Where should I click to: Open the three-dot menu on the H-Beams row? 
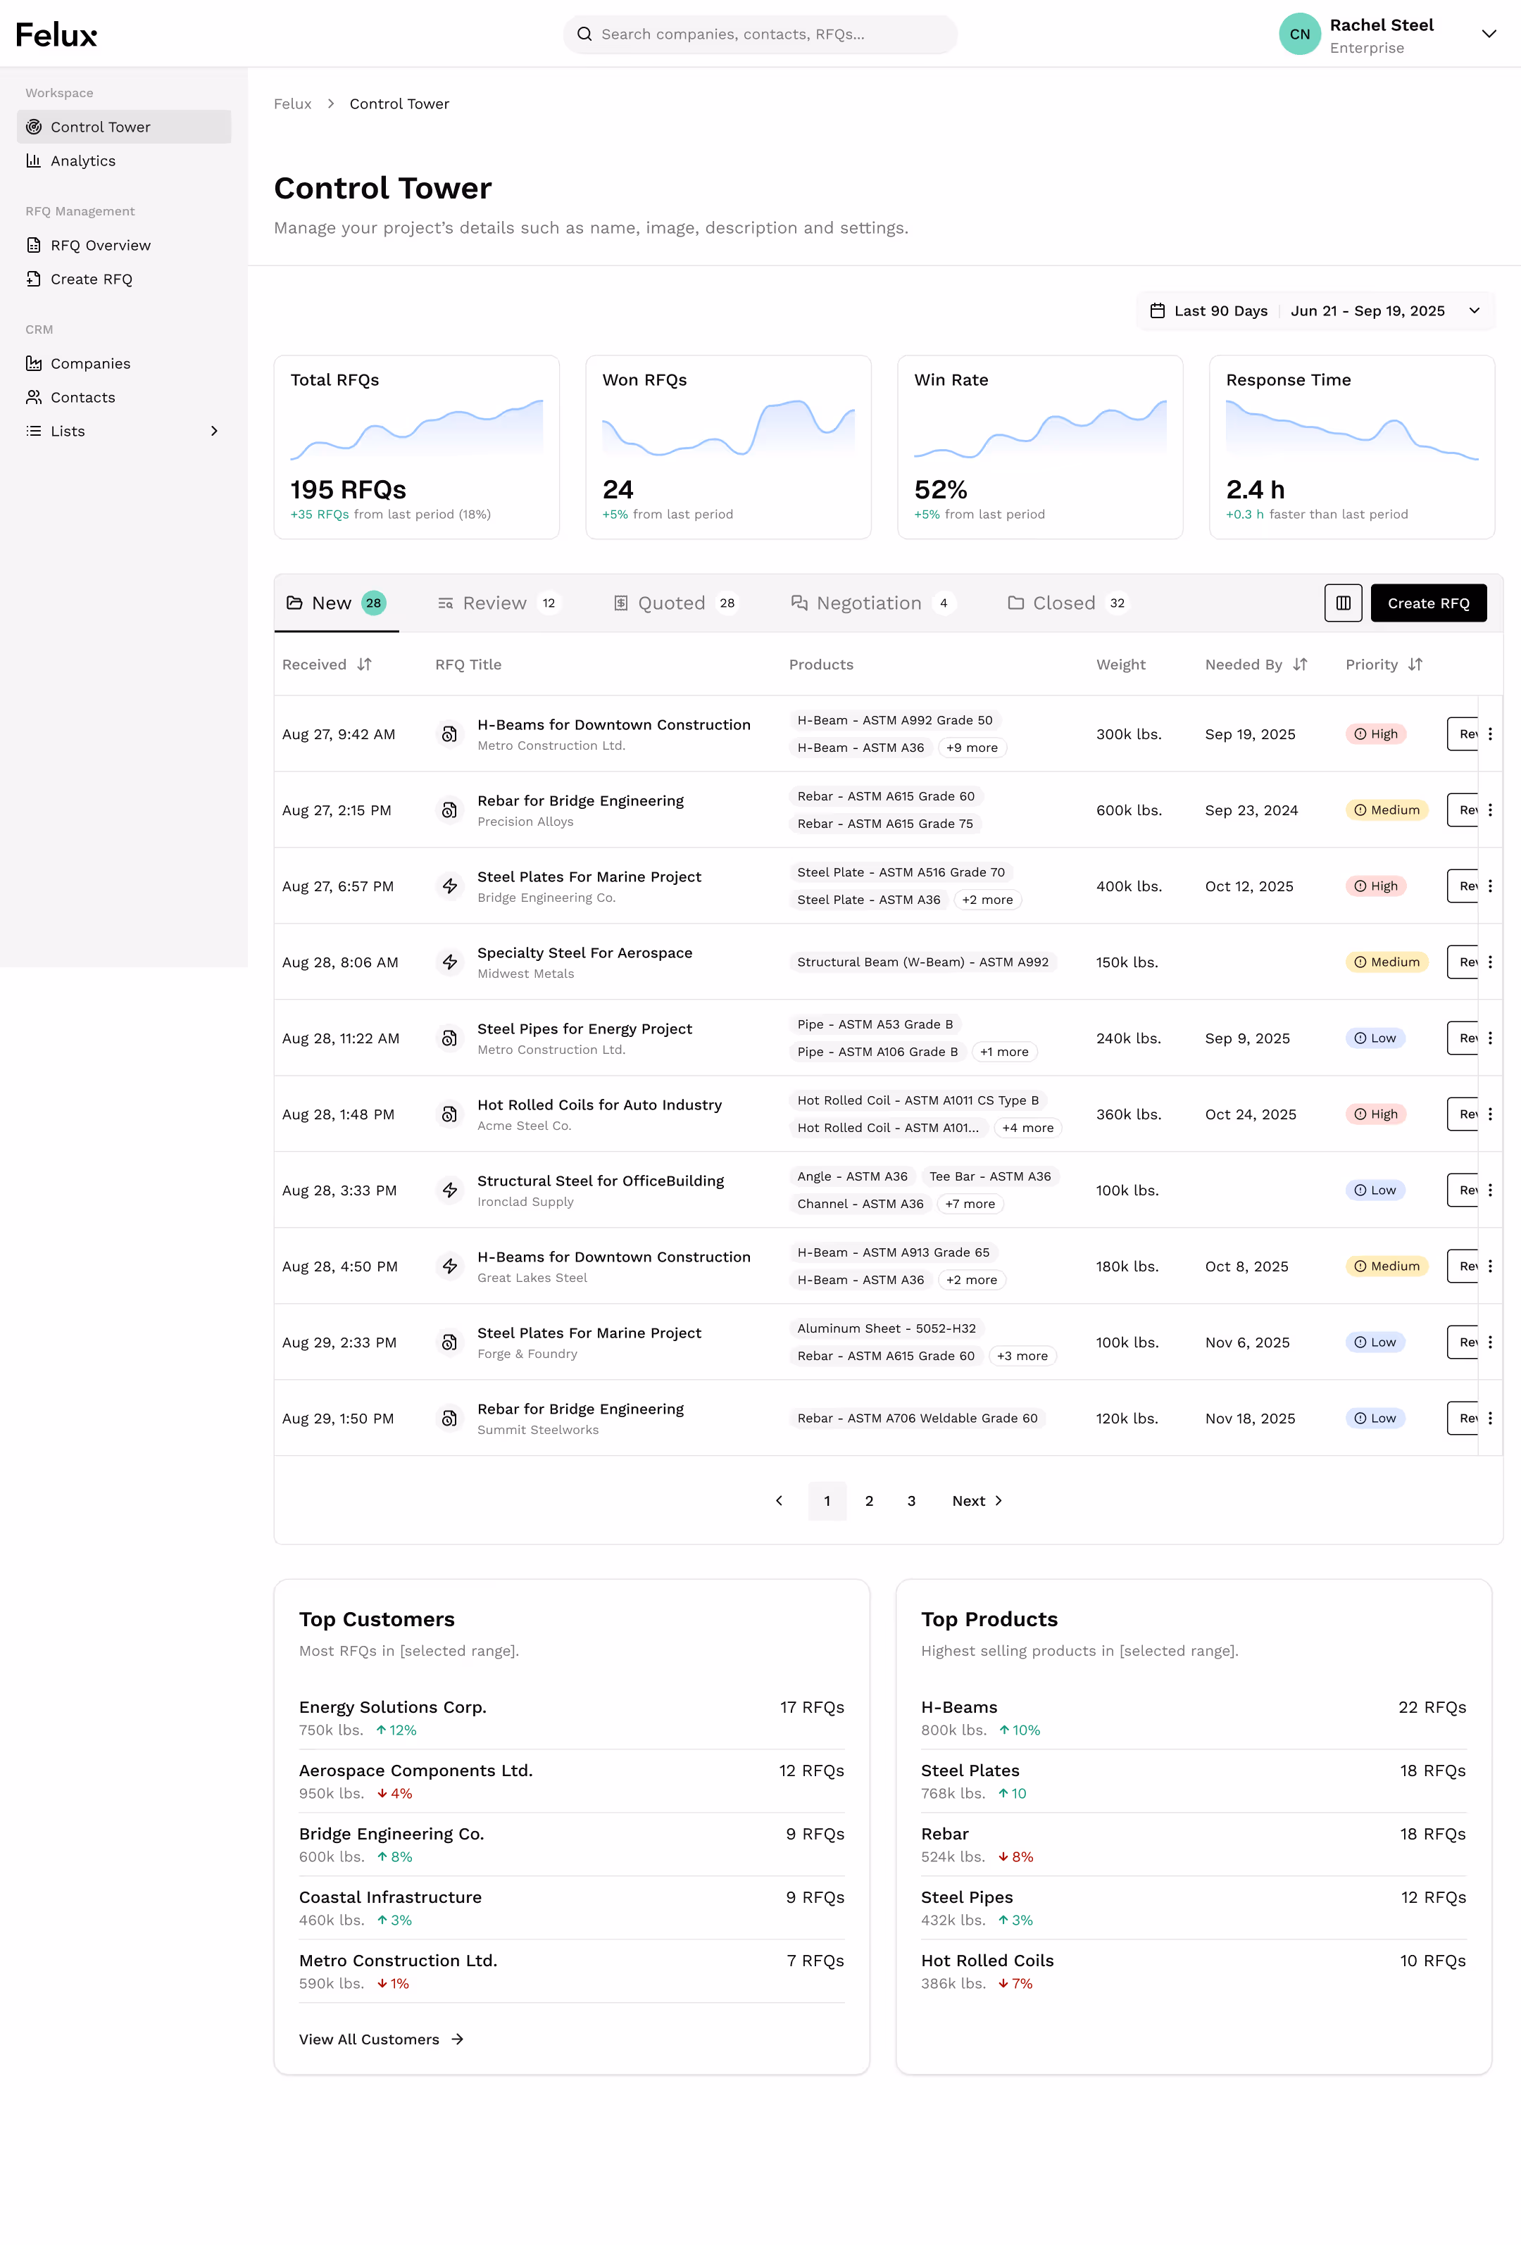(x=1491, y=734)
